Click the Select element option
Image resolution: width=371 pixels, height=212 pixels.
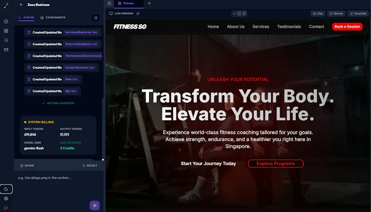tap(90, 166)
